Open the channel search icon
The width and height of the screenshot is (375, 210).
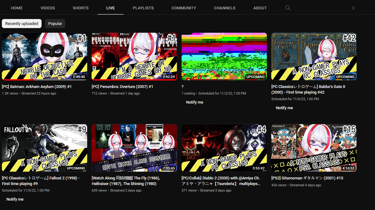pos(288,8)
